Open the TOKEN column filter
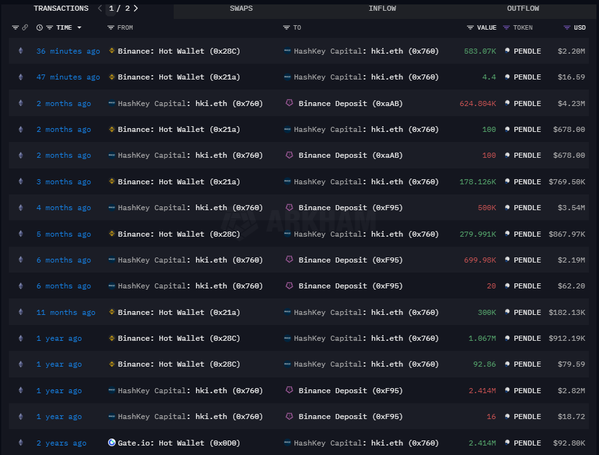The image size is (599, 455). pos(507,28)
